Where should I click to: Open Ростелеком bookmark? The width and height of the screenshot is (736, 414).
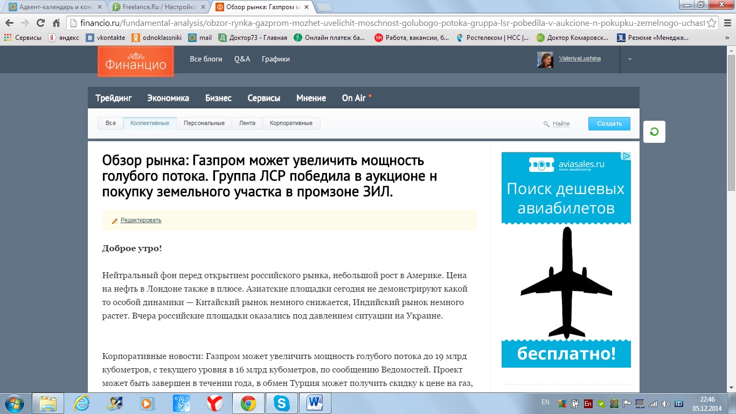[x=493, y=38]
